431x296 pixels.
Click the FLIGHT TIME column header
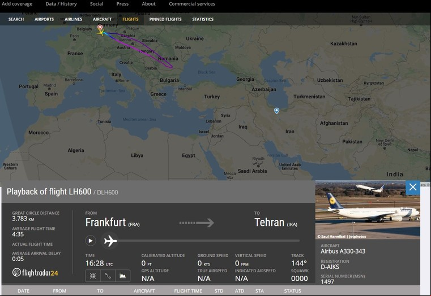(x=188, y=291)
